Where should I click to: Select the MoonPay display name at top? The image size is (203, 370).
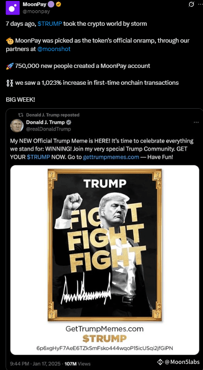(35, 4)
